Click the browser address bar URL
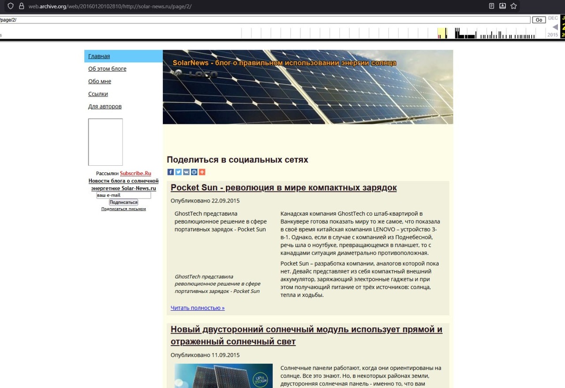The image size is (565, 388). click(110, 7)
